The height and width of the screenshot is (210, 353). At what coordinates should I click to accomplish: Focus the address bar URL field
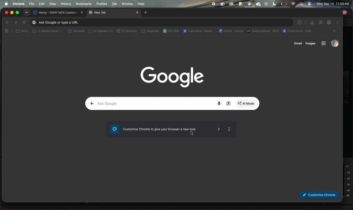[161, 22]
